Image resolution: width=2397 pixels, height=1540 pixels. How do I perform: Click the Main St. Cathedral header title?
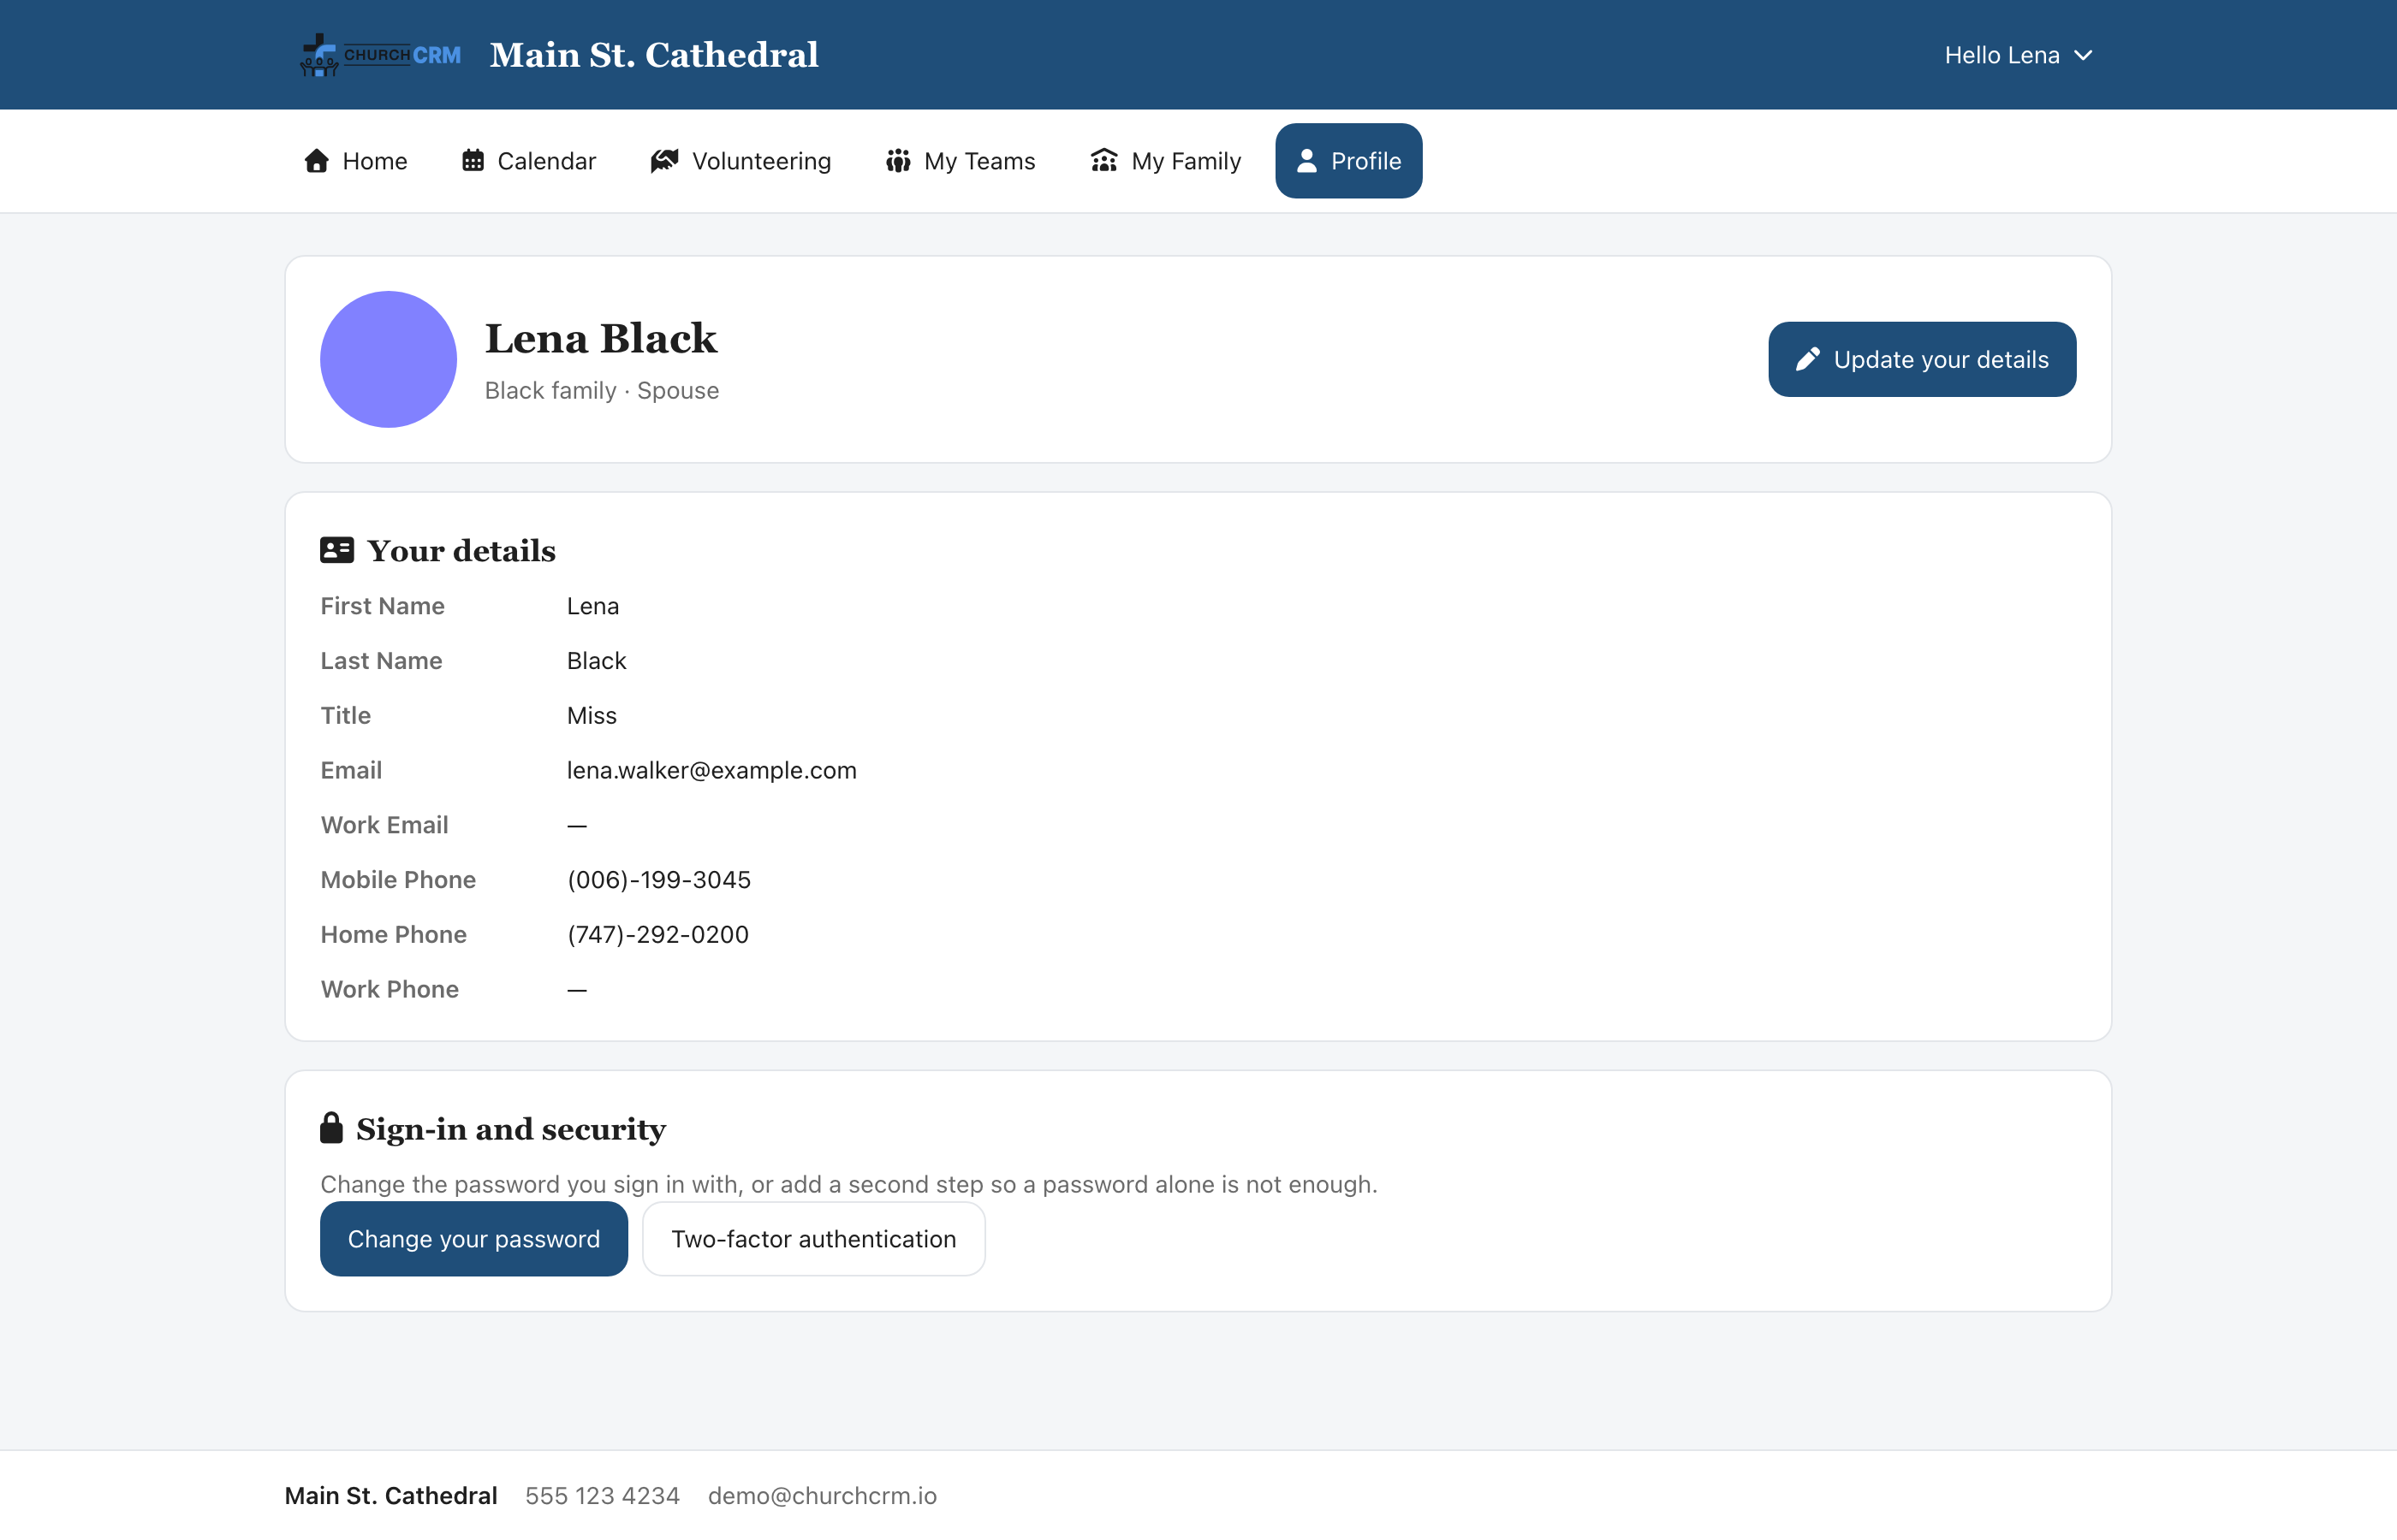click(x=654, y=55)
